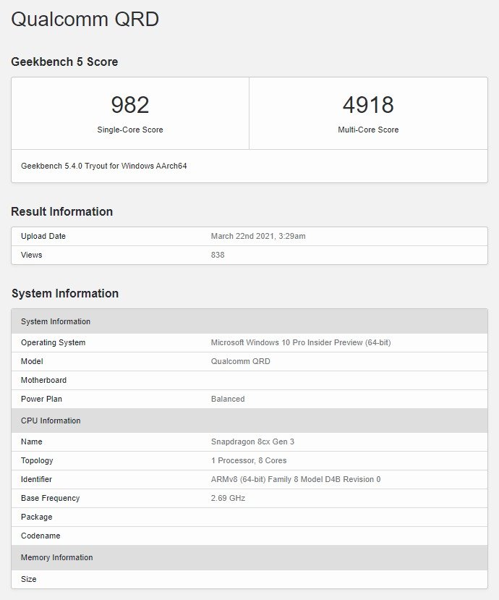Select the Qualcomm QRD model value
This screenshot has width=499, height=600.
tap(241, 361)
